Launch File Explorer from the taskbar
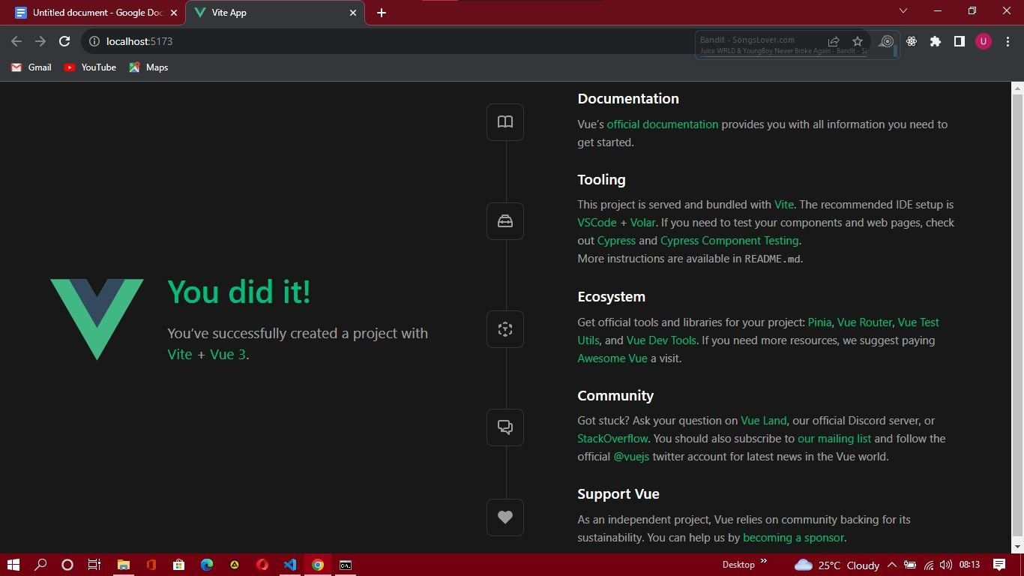This screenshot has width=1024, height=576. [x=124, y=565]
